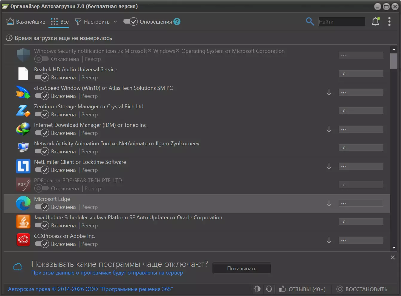Click the magnifier search icon
Image resolution: width=401 pixels, height=296 pixels.
310,21
